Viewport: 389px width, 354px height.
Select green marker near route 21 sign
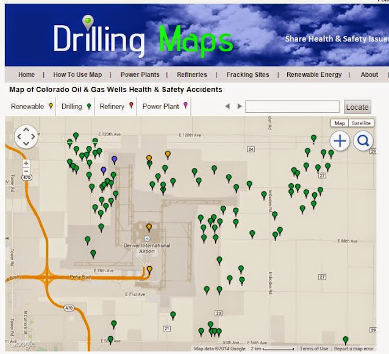click(x=173, y=316)
